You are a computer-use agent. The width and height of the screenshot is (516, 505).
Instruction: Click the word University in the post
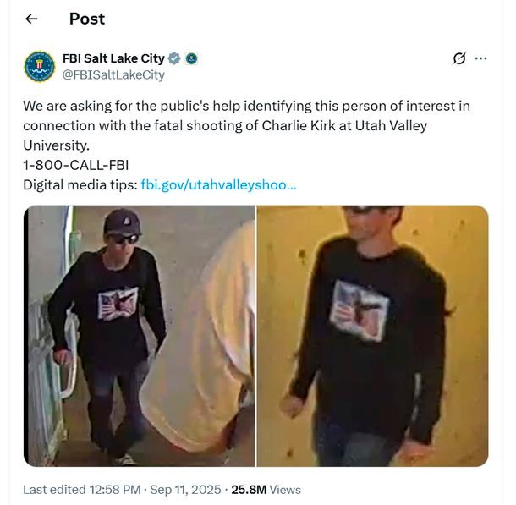57,145
